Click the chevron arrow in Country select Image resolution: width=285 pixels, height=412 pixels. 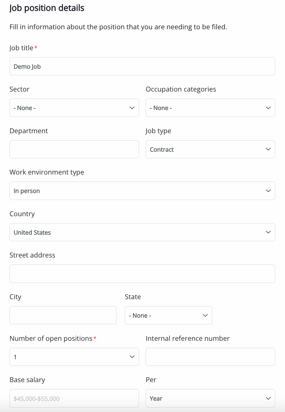point(268,232)
